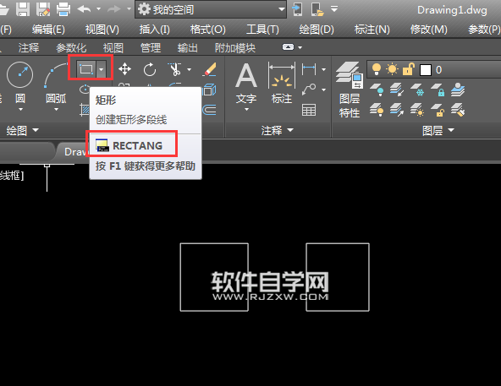Toggle layer 0 on/off light bulb
501x386 pixels.
coord(377,69)
